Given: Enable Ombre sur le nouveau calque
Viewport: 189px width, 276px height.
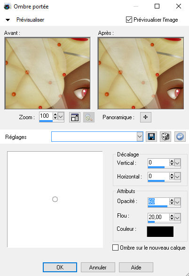Looking at the screenshot, I should (x=115, y=247).
